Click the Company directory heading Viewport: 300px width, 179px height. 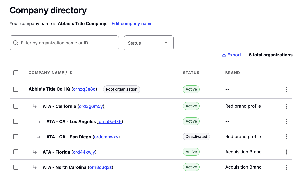pyautogui.click(x=48, y=10)
